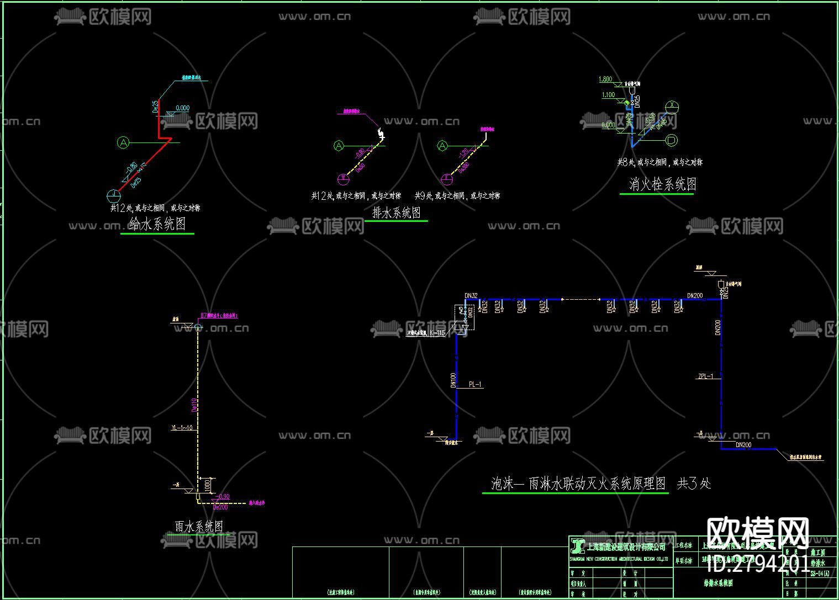839x600 pixels.
Task: Click the DN200 label on bottom horizontal pipe
Action: pyautogui.click(x=743, y=445)
